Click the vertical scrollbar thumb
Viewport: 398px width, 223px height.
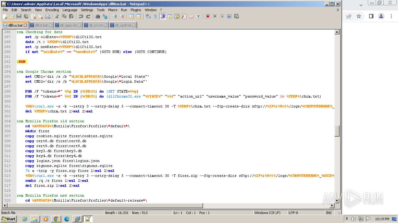pyautogui.click(x=337, y=131)
